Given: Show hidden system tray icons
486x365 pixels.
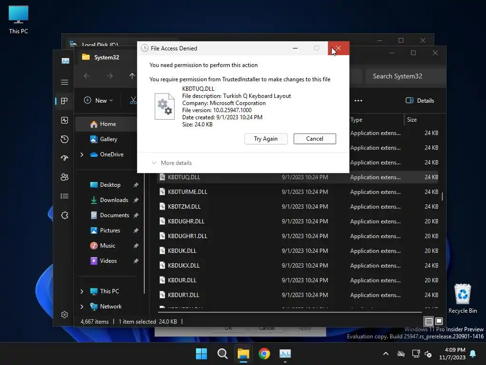Looking at the screenshot, I should pyautogui.click(x=386, y=354).
